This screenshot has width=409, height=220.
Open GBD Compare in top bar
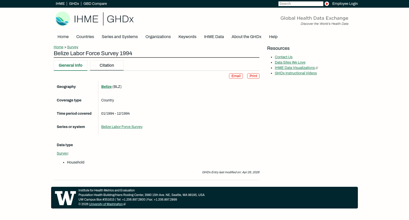coord(95,4)
